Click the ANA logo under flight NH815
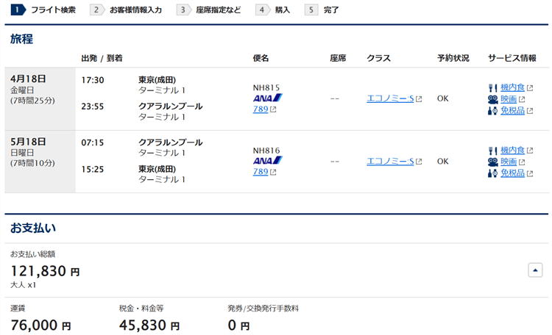Screen dimensions: 552x335 click(x=267, y=98)
